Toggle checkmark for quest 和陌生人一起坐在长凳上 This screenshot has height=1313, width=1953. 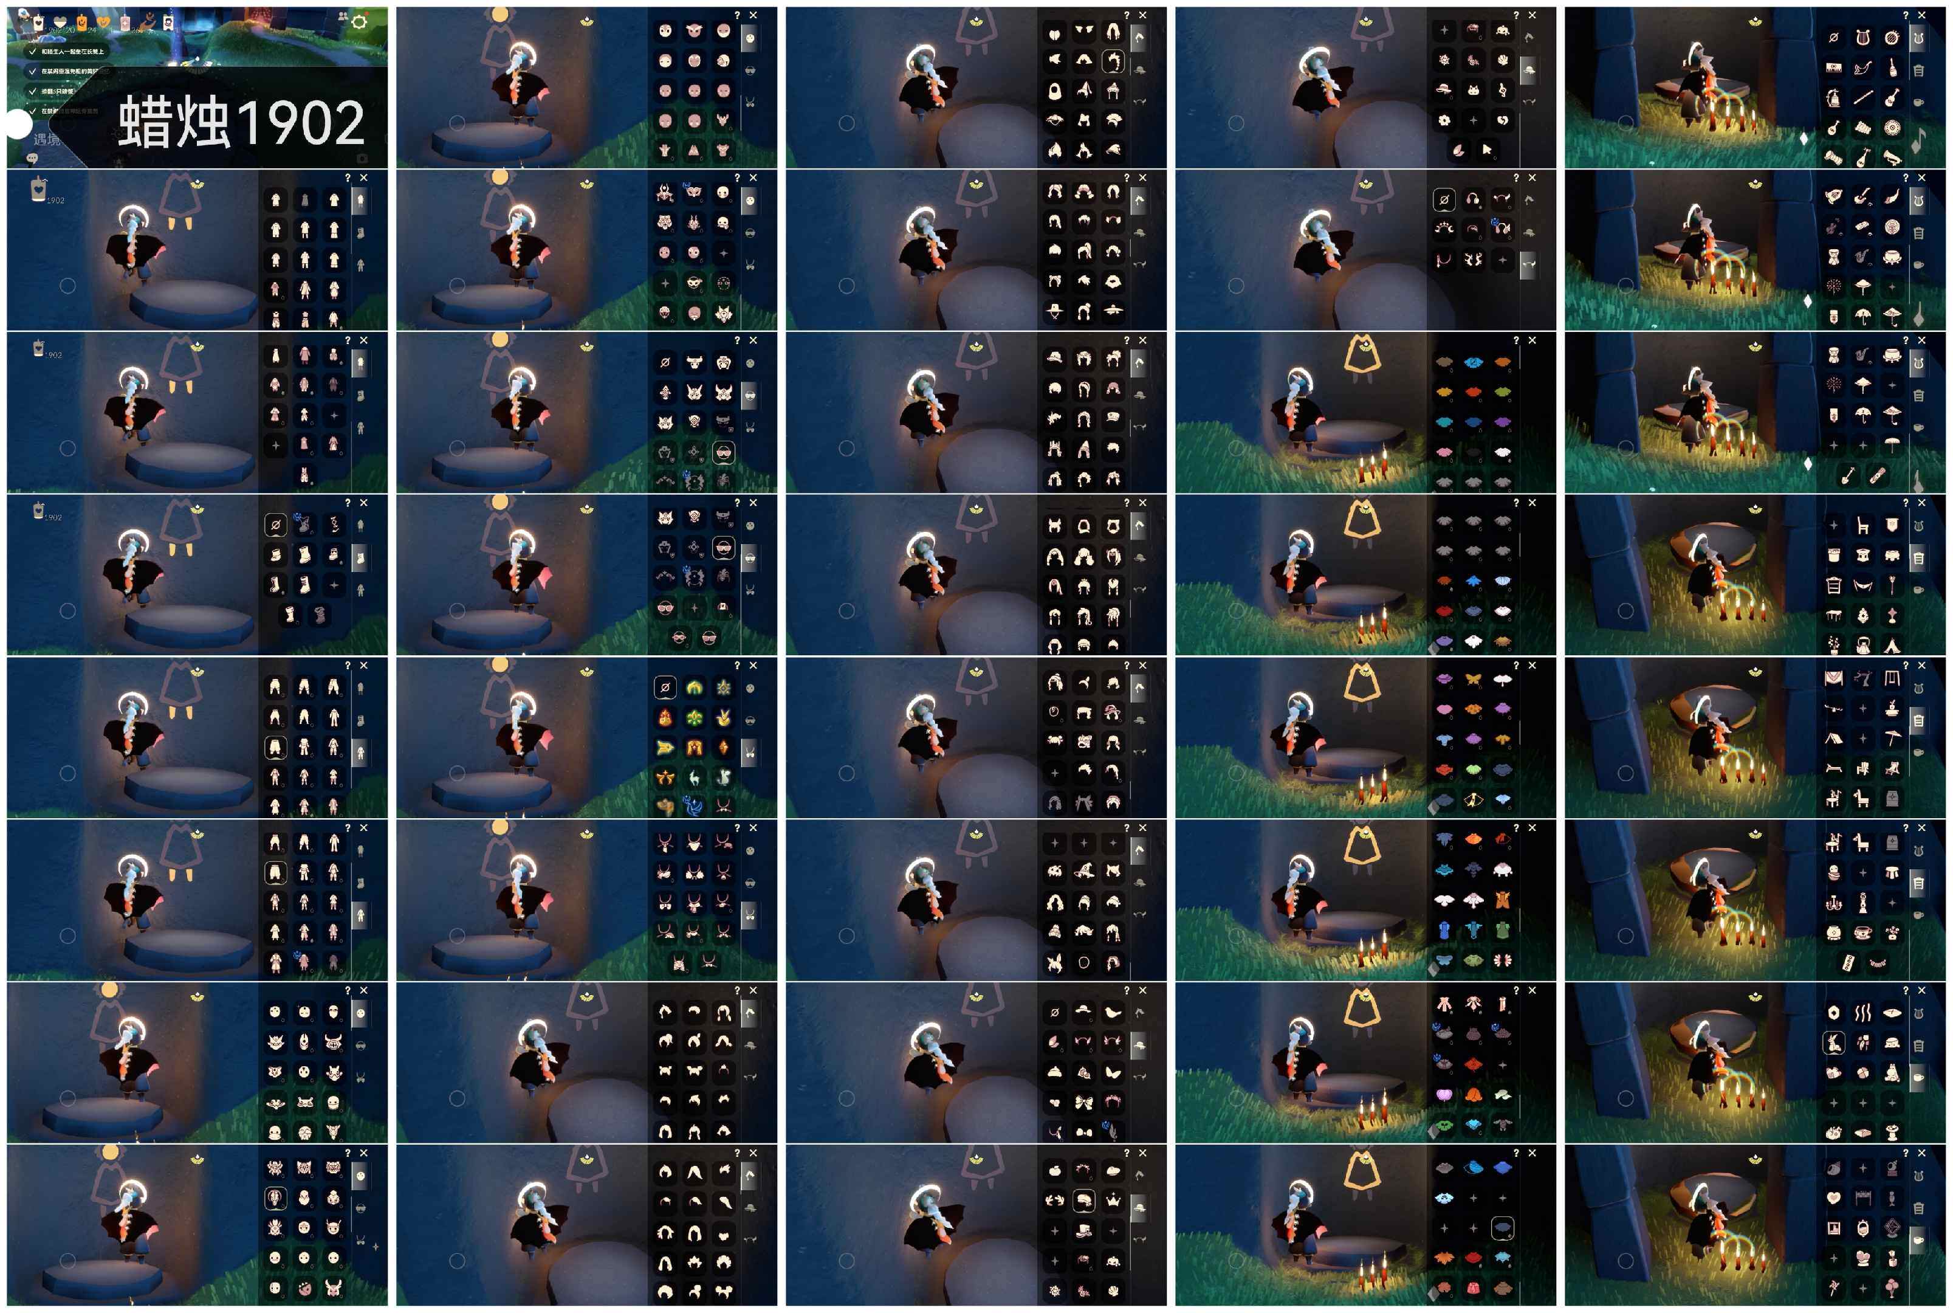tap(32, 51)
